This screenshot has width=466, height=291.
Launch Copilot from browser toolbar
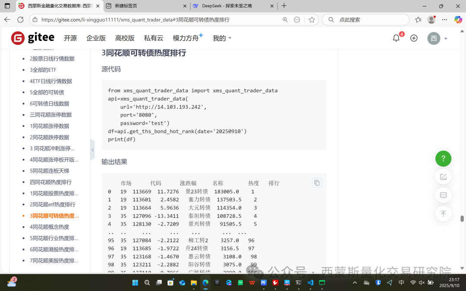point(458,19)
